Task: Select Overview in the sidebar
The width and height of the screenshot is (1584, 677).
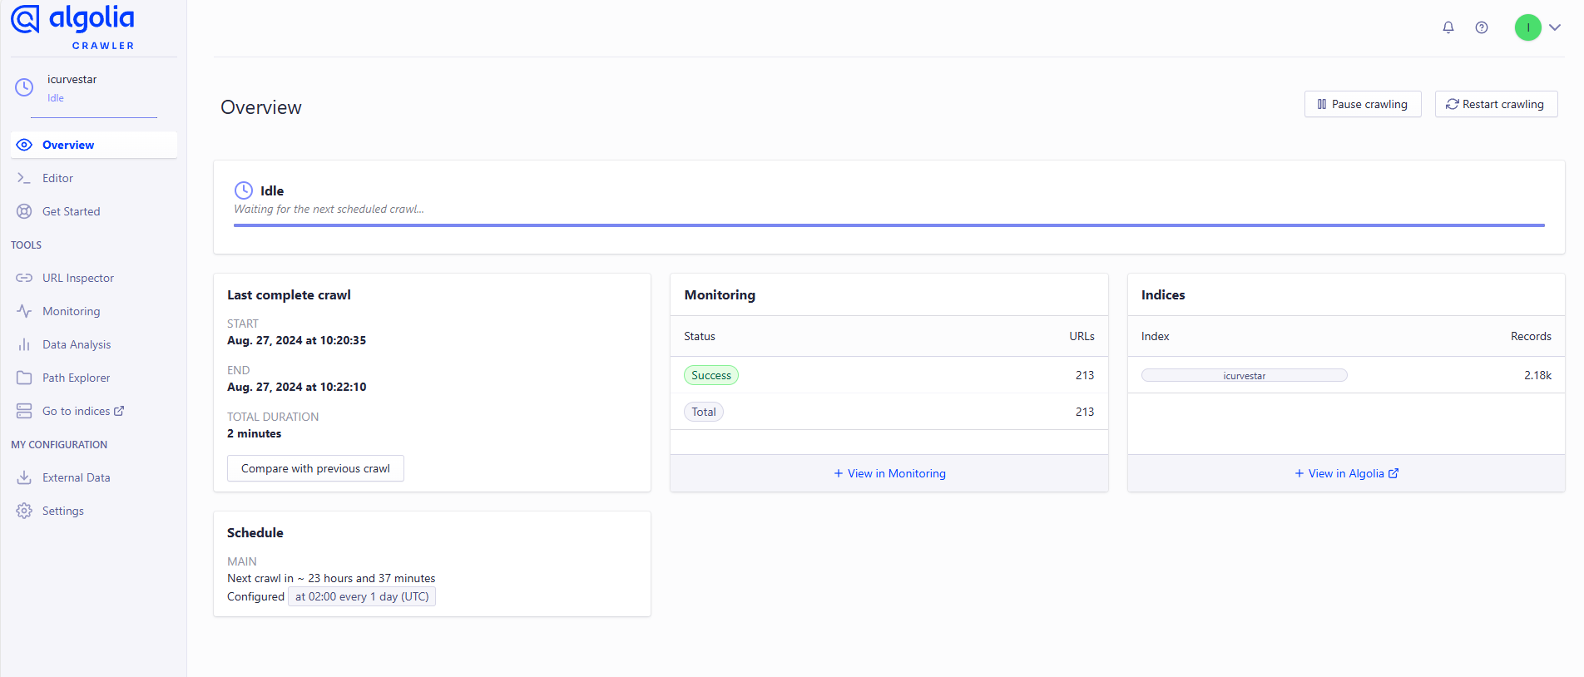Action: 68,145
